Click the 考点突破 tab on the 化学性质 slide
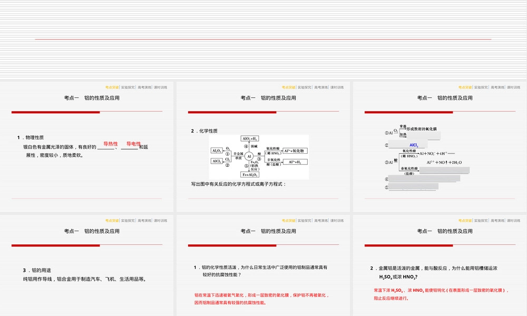527x316 pixels. coord(288,87)
